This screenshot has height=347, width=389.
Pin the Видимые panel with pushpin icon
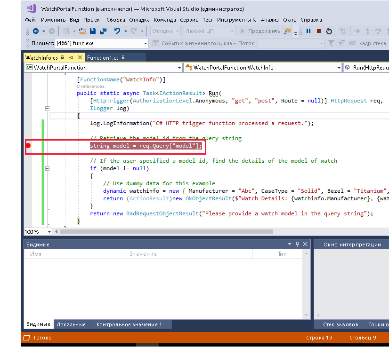(x=298, y=244)
